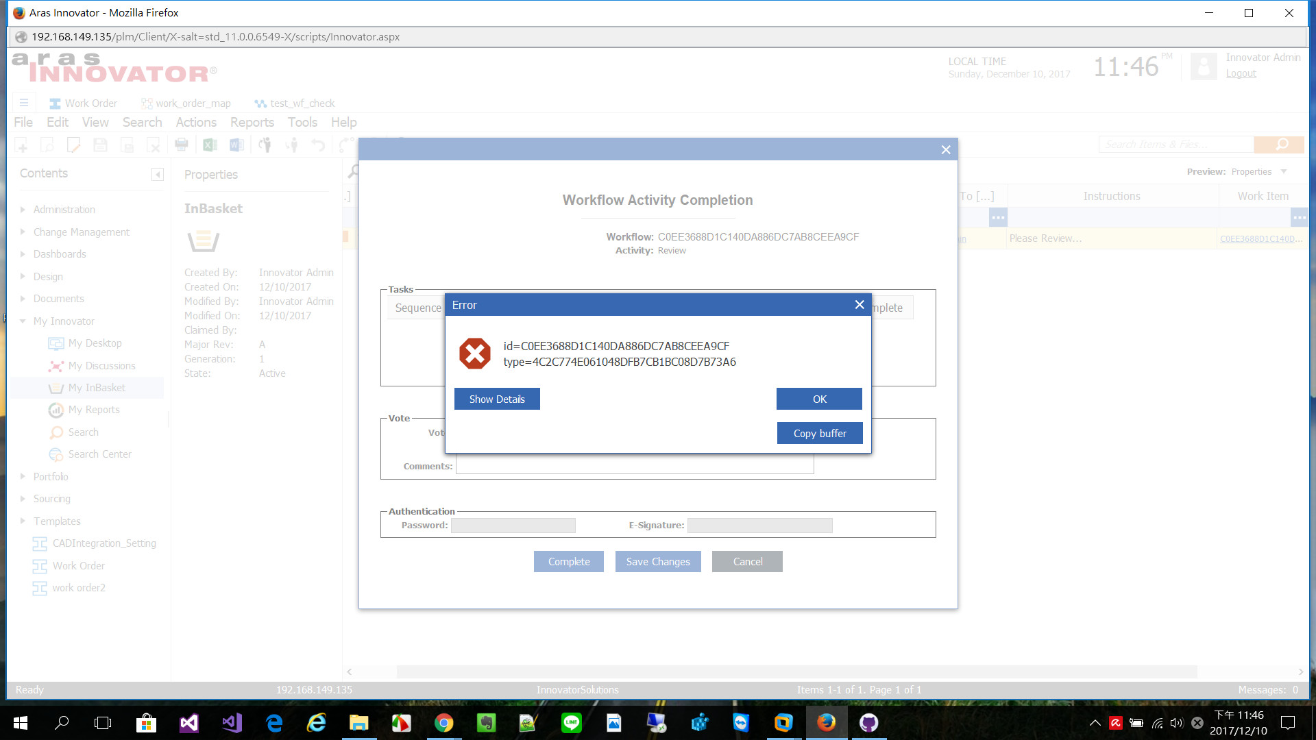
Task: Collapse the My Innovator tree node
Action: 23,321
